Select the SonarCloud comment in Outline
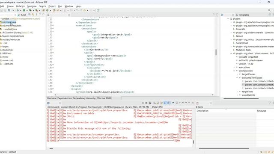274x154 pixels. (x=242, y=43)
